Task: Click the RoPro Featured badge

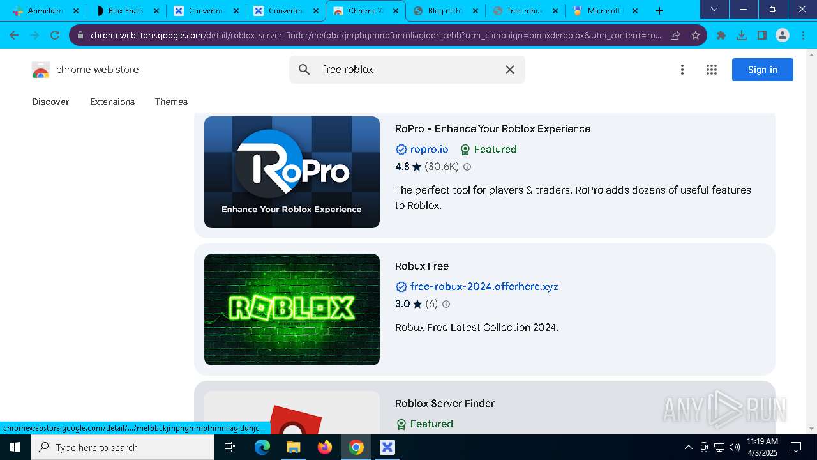Action: pos(488,149)
